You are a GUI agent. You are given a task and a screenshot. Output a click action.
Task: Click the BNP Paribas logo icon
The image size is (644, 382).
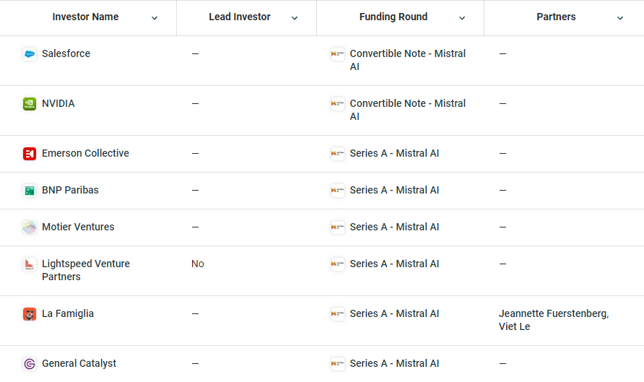point(30,191)
